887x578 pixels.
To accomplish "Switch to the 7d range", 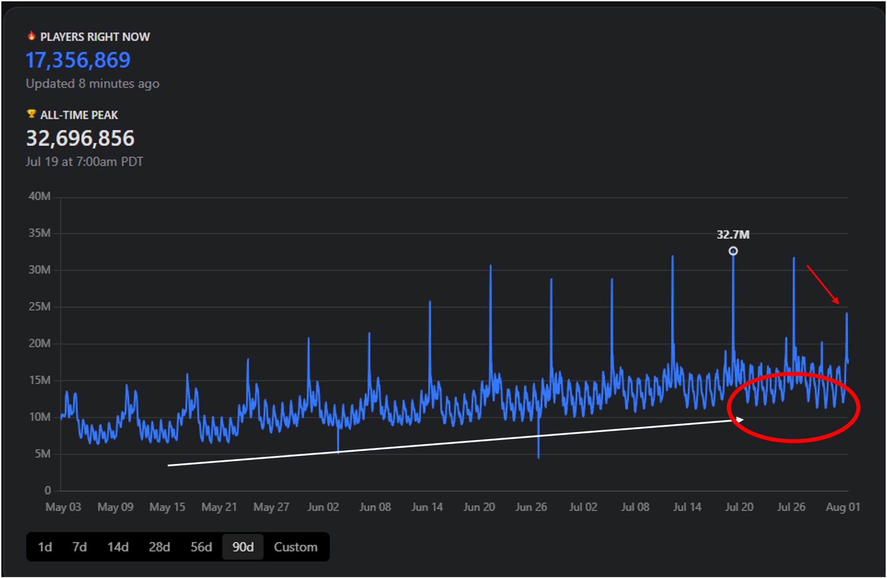I will (x=79, y=547).
